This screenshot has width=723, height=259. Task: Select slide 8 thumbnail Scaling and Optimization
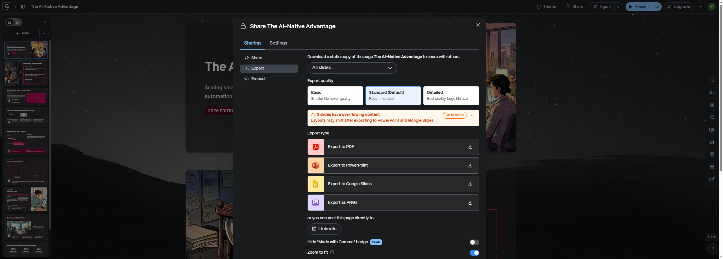click(x=26, y=227)
